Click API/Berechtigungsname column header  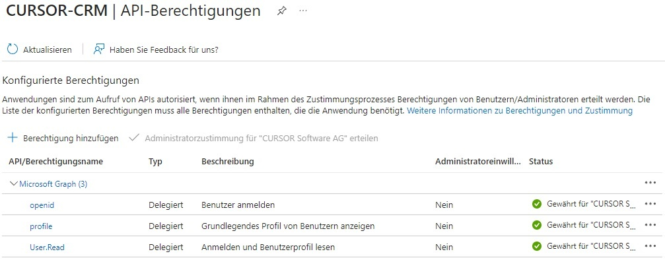pos(56,162)
